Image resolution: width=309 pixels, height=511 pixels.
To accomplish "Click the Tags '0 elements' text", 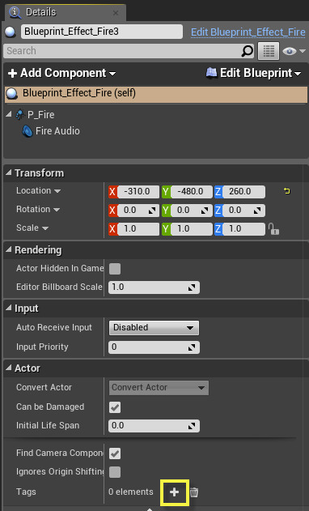I will point(131,492).
